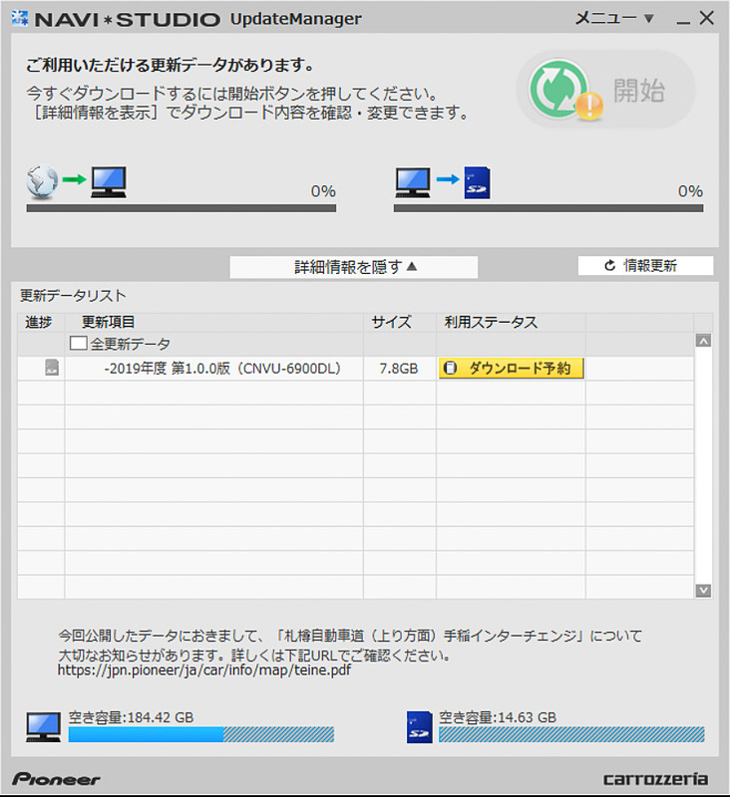Viewport: 730px width, 797px height.
Task: Click the SD card icon beside 14.63 GB
Action: click(x=419, y=727)
